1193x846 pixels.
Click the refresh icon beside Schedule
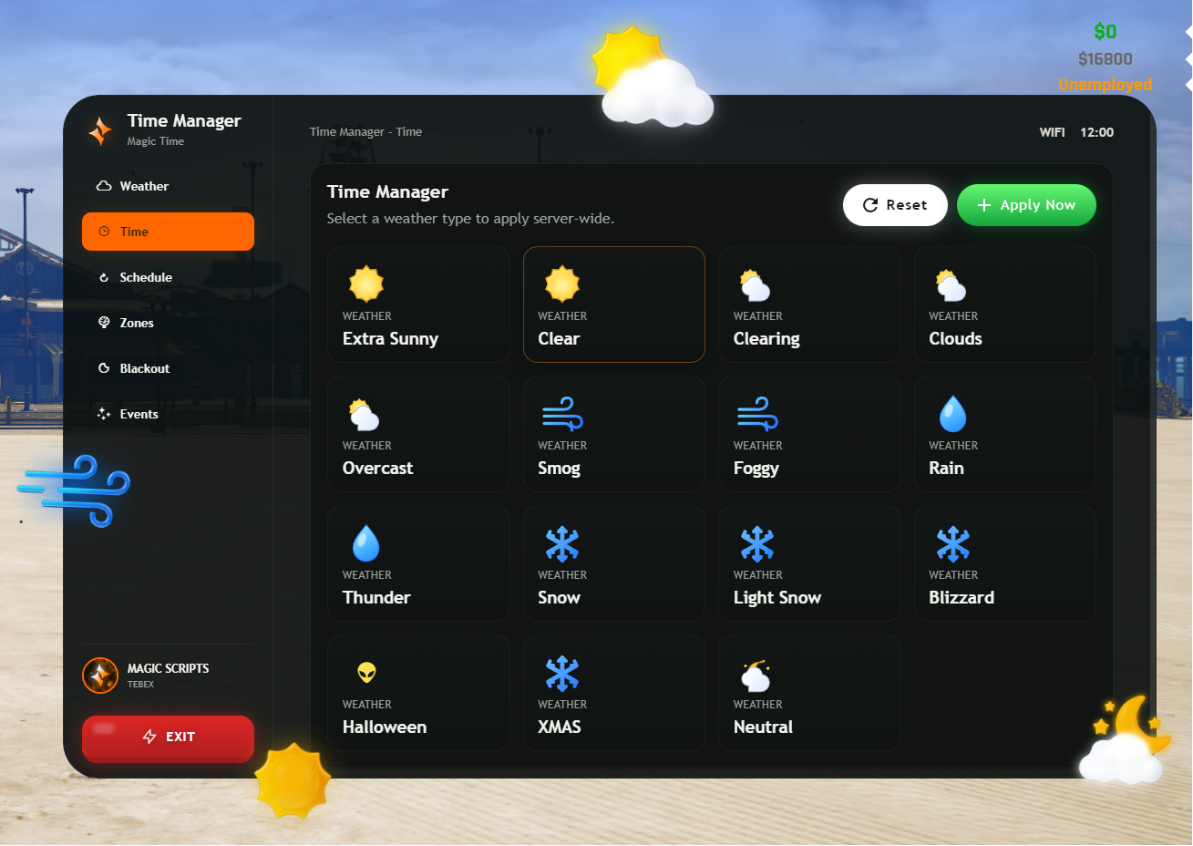click(104, 277)
